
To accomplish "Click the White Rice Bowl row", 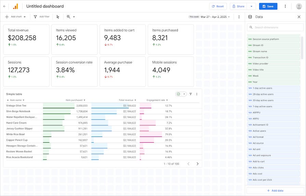I will pos(103,134).
